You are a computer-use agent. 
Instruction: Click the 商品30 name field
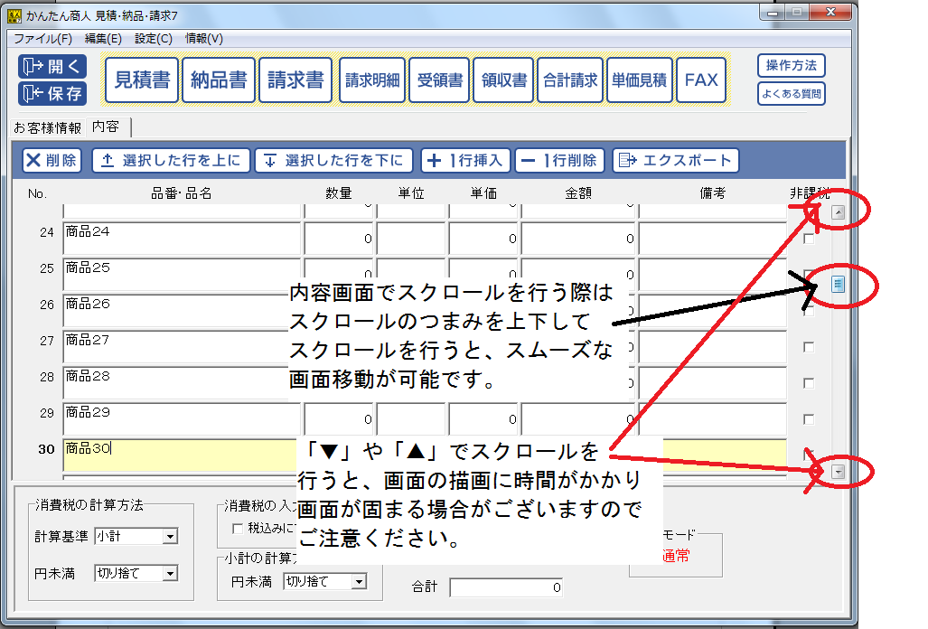180,455
